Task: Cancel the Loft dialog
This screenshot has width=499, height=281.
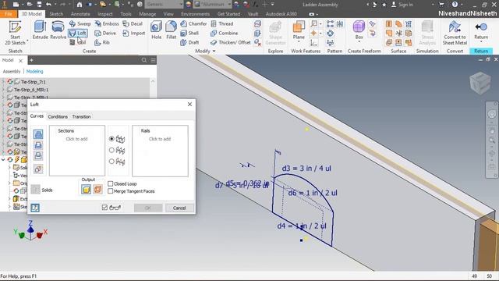Action: [x=179, y=208]
